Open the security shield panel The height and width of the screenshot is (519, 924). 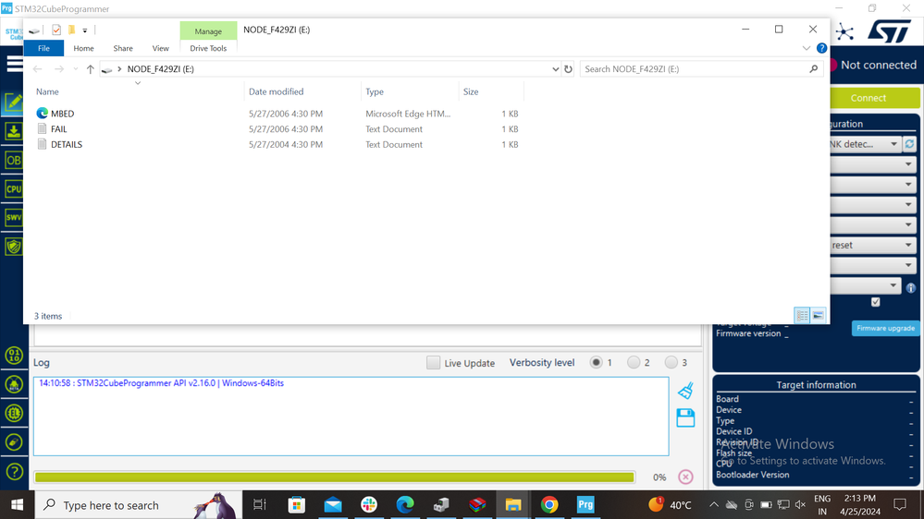point(13,246)
